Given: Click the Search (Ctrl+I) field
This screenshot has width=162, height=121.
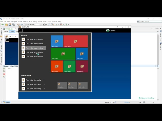Looking at the screenshot, I should (149, 21).
